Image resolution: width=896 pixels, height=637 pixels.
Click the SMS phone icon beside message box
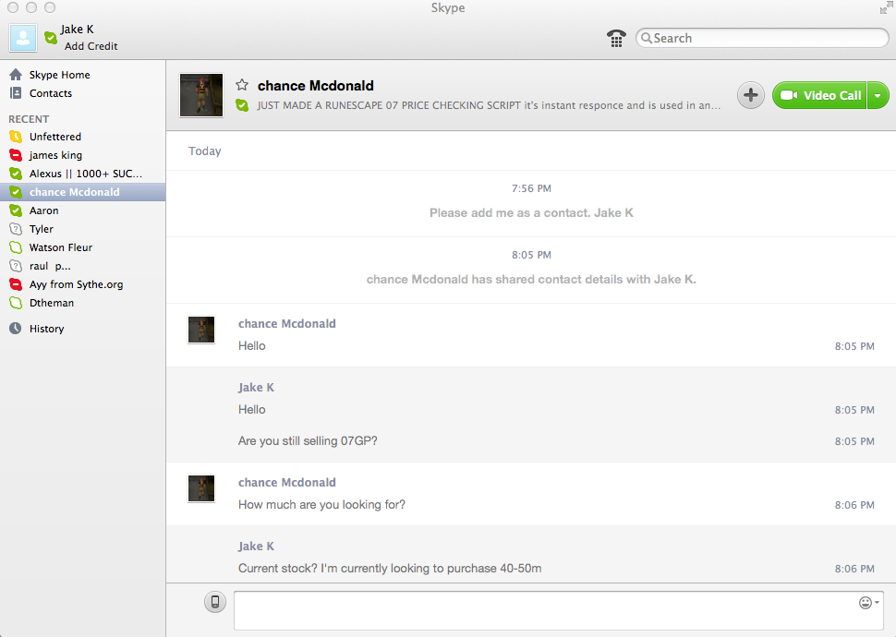point(215,602)
